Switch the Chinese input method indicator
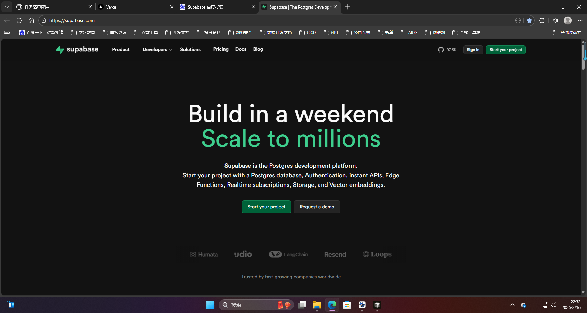The height and width of the screenshot is (313, 587). (x=534, y=305)
